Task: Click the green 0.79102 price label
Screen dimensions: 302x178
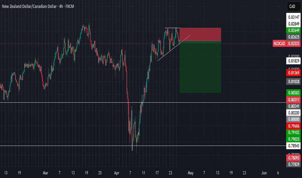Action: tap(294, 132)
